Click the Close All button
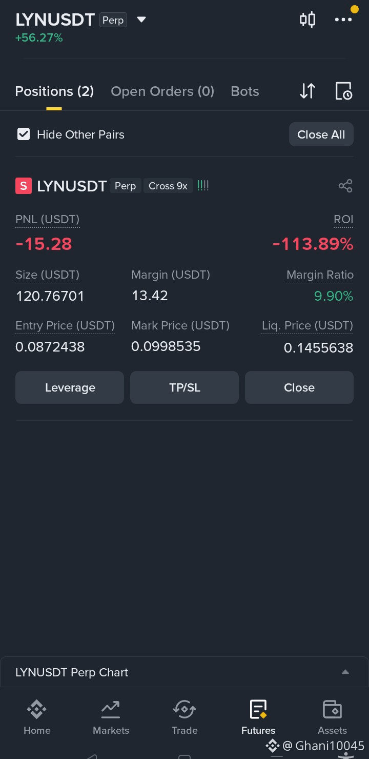 coord(321,134)
